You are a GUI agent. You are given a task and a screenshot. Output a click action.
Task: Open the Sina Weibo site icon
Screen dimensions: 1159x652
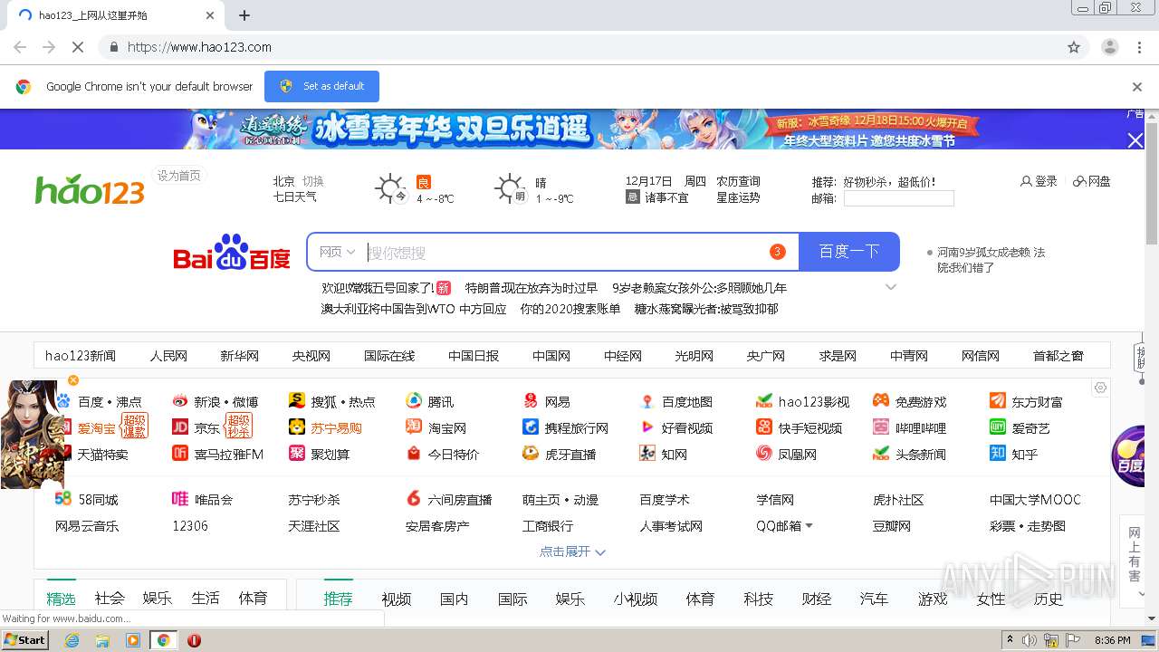[180, 401]
